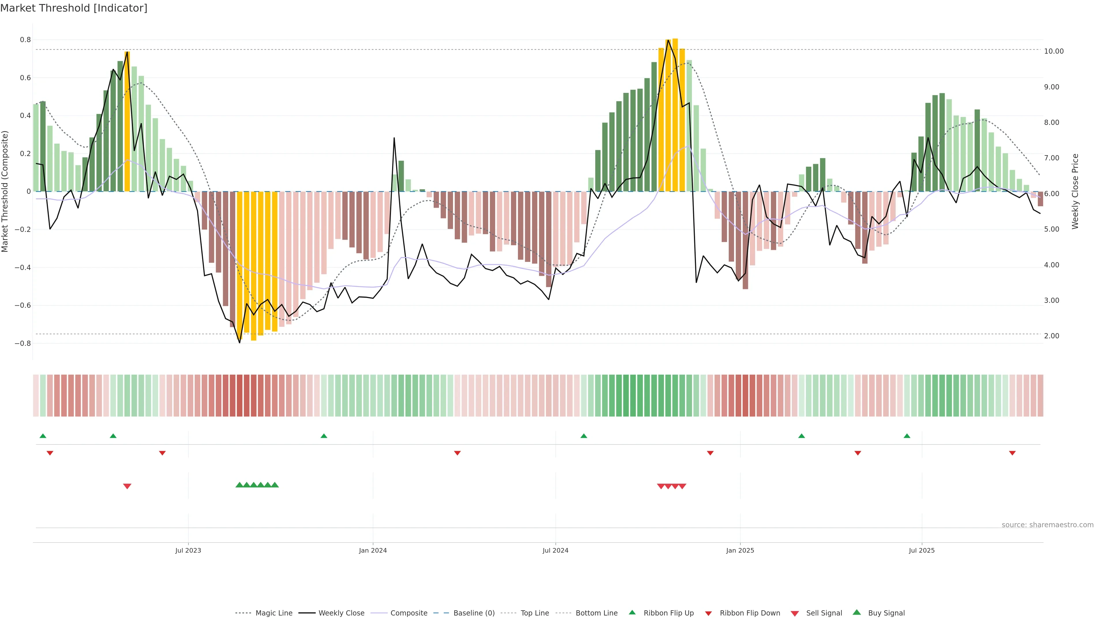
Task: Select the rightmost red Ribbon Flip Down marker
Action: (x=1012, y=453)
